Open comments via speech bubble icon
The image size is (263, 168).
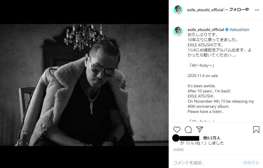coord(188,130)
